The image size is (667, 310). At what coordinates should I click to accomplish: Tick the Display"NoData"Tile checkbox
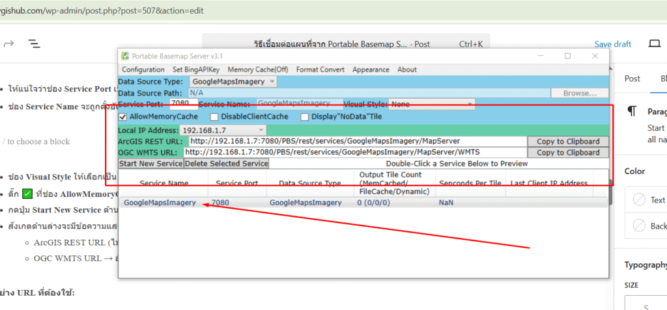coord(305,117)
